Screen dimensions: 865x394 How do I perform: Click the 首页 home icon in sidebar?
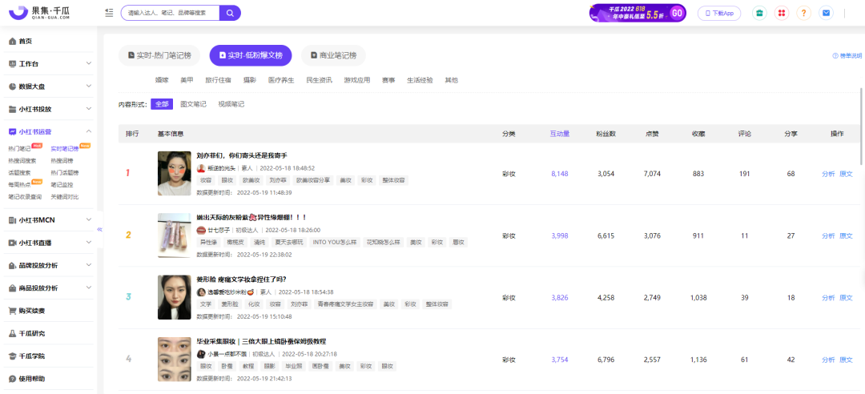coord(12,41)
